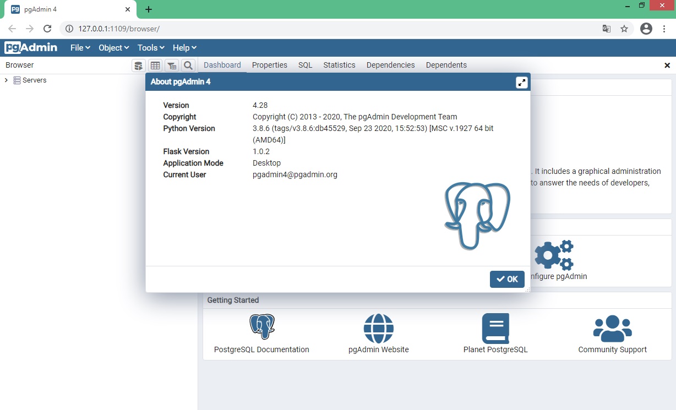Image resolution: width=676 pixels, height=410 pixels.
Task: Switch to the SQL tab
Action: pos(306,65)
